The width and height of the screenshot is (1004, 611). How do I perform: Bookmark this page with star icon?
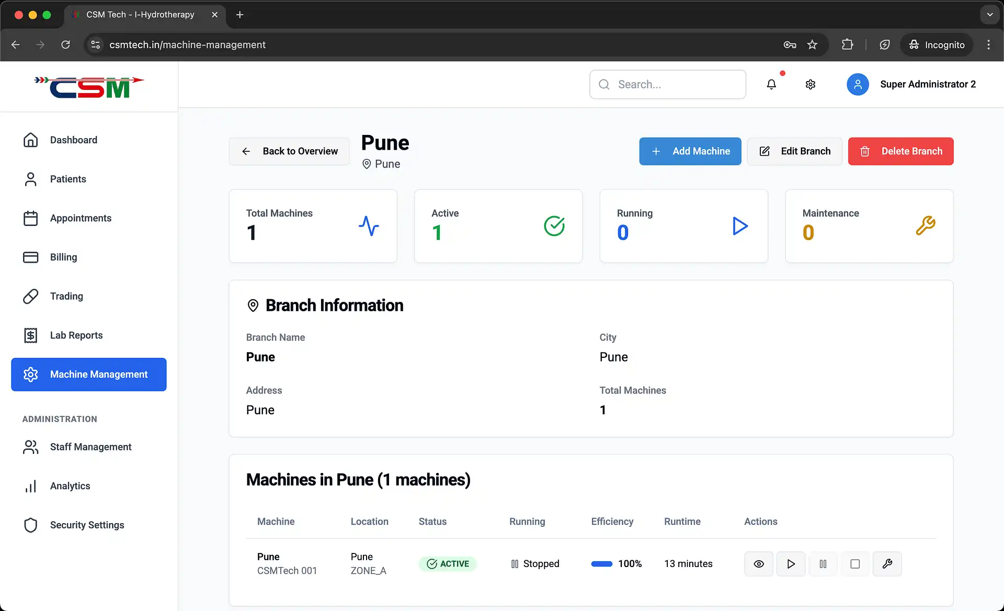[x=812, y=45]
